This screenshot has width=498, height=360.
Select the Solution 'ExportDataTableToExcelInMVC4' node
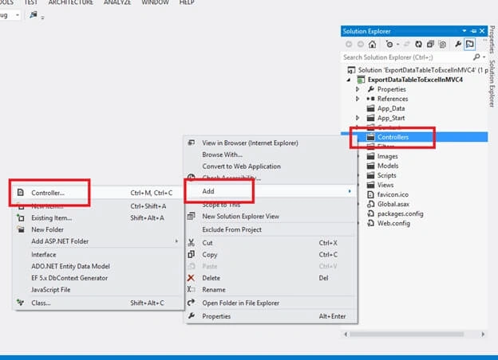pyautogui.click(x=417, y=70)
